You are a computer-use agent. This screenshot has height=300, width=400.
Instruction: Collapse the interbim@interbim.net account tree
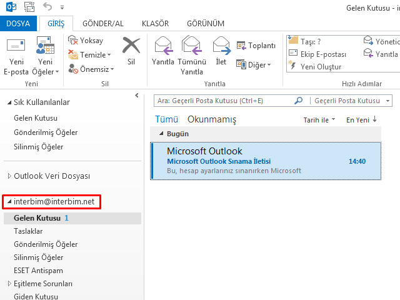9,202
